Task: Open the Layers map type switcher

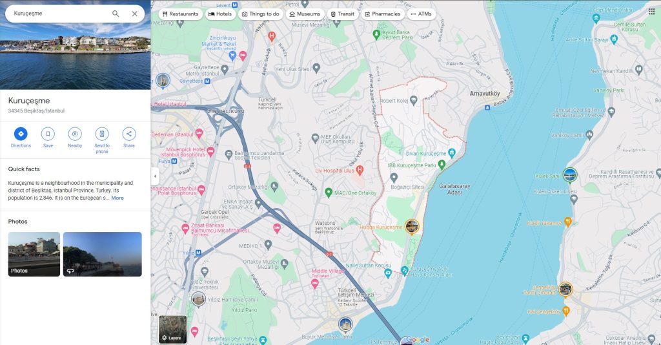Action: pos(172,329)
